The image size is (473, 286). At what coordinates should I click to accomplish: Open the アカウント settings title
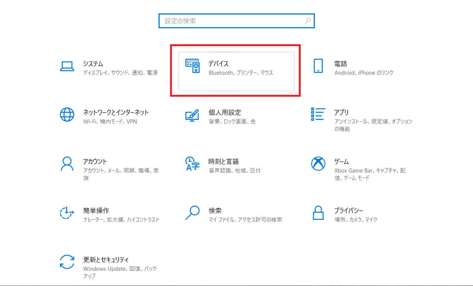pos(95,162)
